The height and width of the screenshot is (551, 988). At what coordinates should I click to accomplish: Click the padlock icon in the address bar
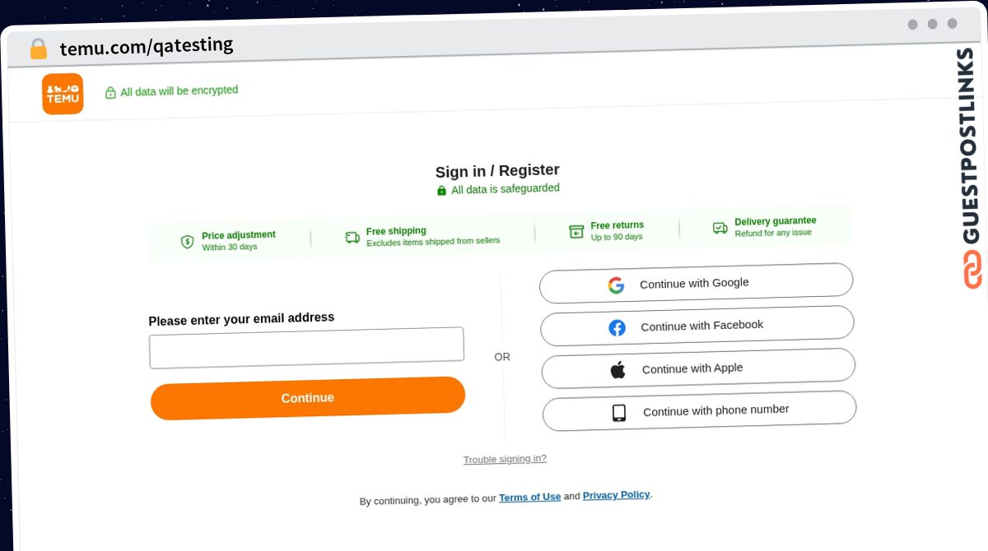(x=39, y=49)
